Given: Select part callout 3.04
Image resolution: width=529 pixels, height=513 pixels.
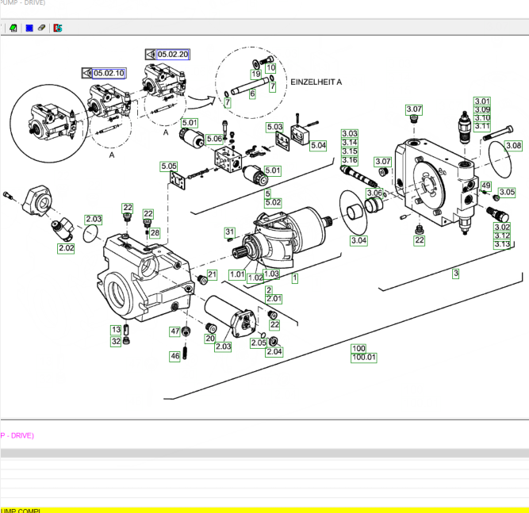Looking at the screenshot, I should pyautogui.click(x=358, y=240).
